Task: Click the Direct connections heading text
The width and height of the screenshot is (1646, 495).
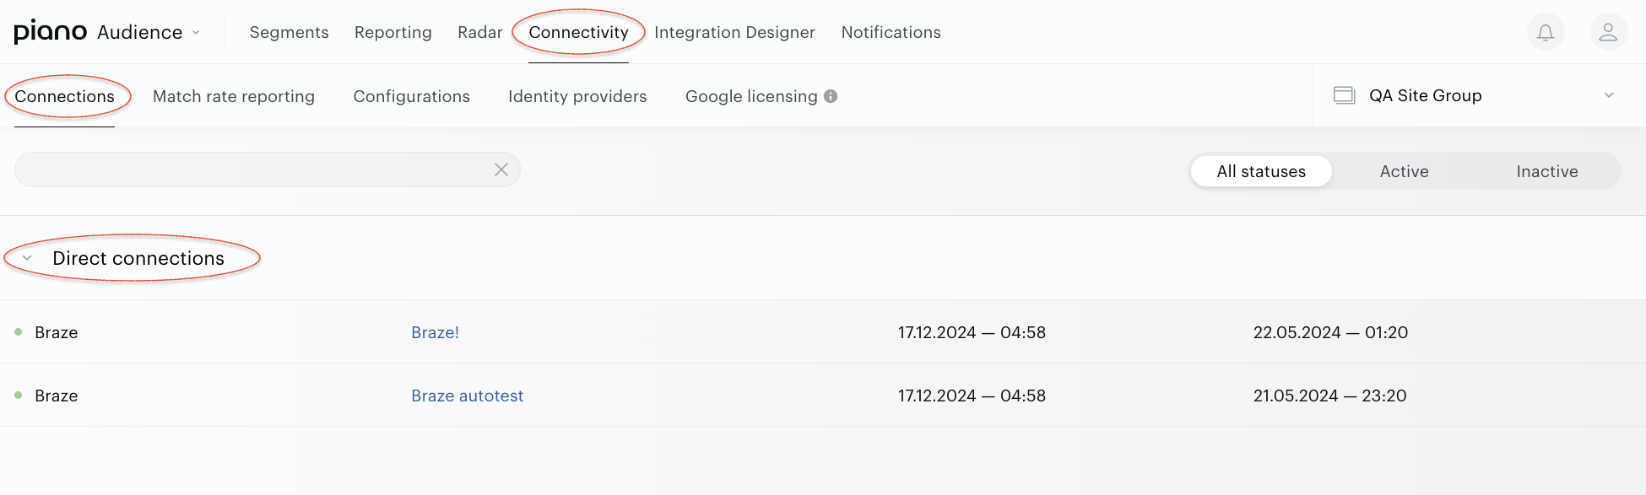Action: (x=138, y=258)
